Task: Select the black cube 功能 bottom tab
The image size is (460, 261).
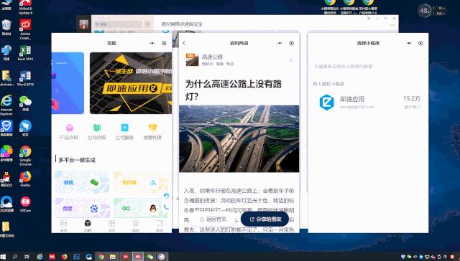Action: coord(88,226)
